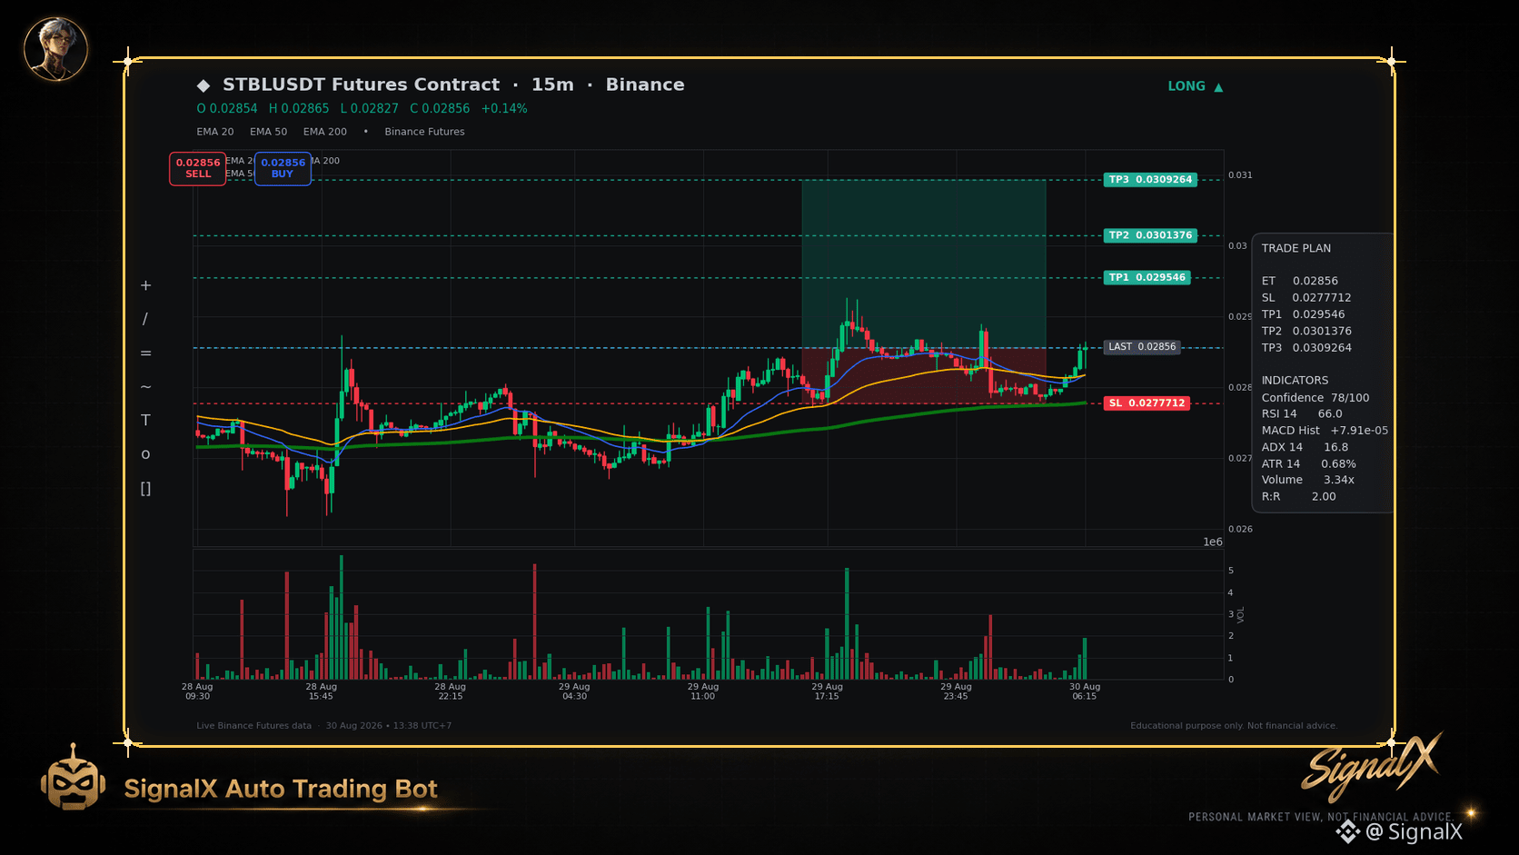
Task: Click the STBLUSDT Futures Contract title
Action: tap(362, 85)
